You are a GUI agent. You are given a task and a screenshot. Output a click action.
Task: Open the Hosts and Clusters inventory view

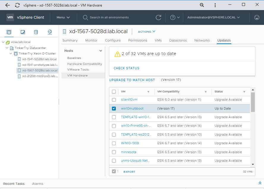[9, 32]
